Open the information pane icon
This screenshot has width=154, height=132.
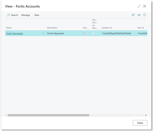(144, 15)
